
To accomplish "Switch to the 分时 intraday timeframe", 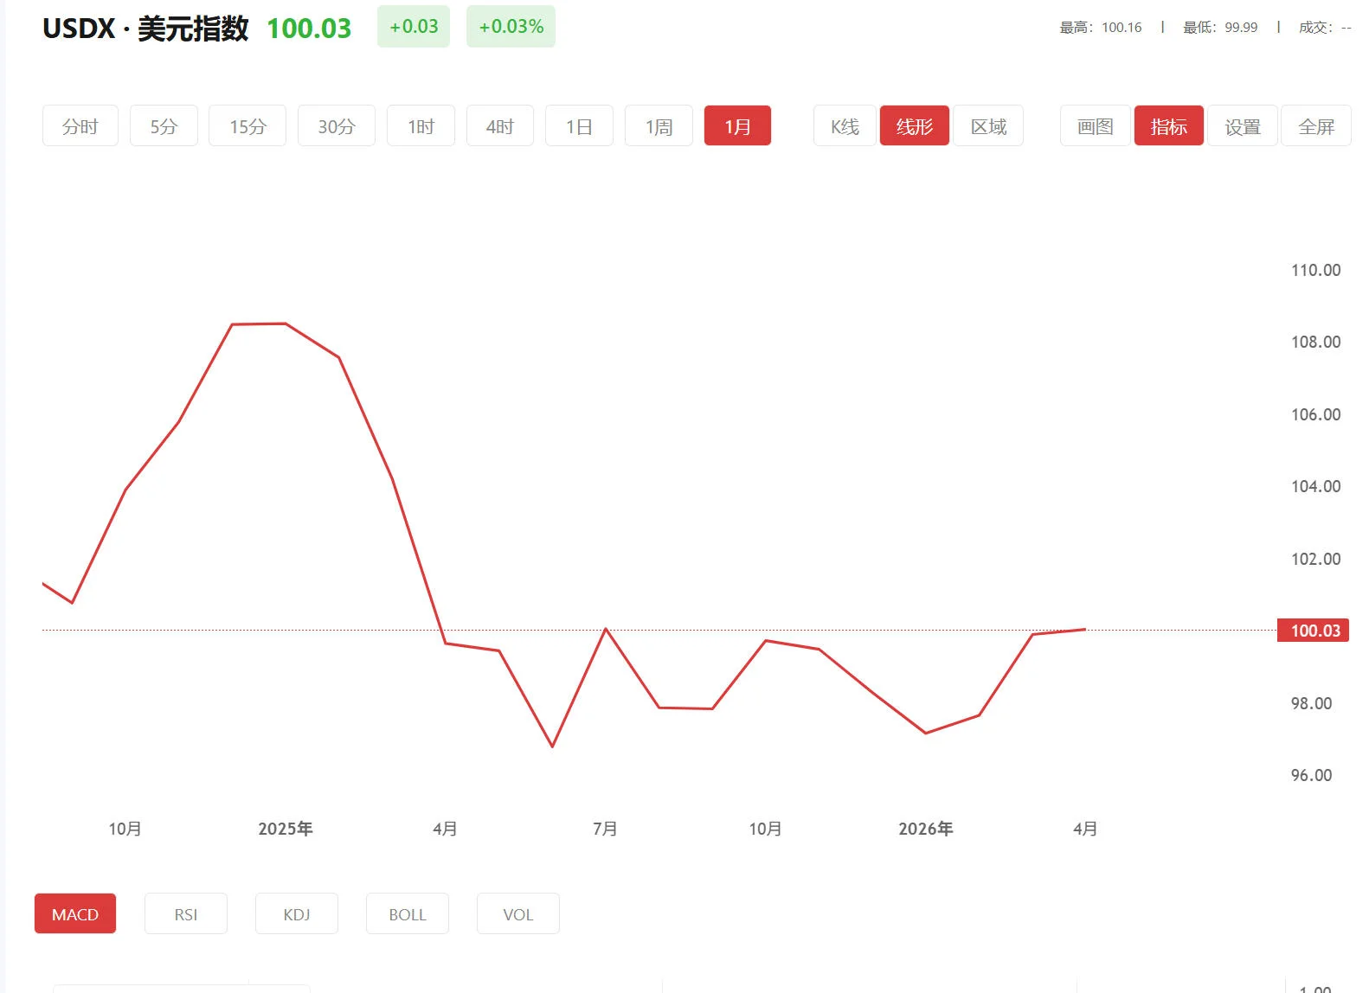I will click(80, 126).
